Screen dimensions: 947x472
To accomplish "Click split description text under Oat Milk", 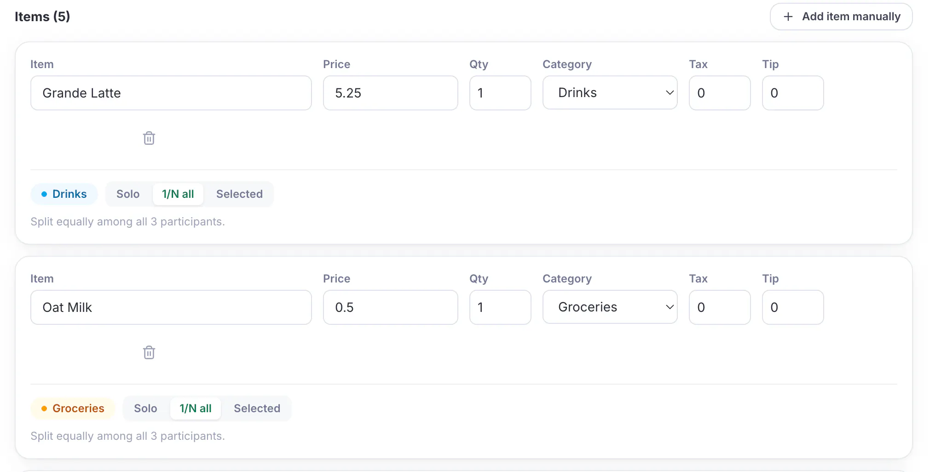I will [x=128, y=436].
